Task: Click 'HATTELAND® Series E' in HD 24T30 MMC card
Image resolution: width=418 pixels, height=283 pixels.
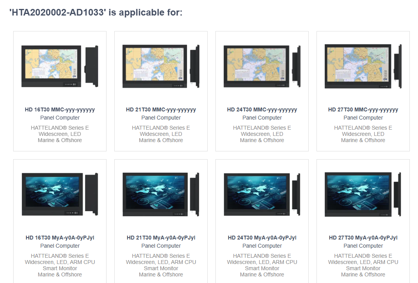Action: 262,128
